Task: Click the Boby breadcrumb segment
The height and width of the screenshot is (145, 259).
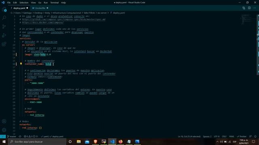Action: tap(48, 13)
